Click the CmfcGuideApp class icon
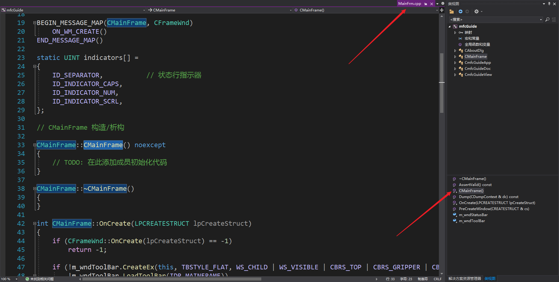 (x=461, y=63)
